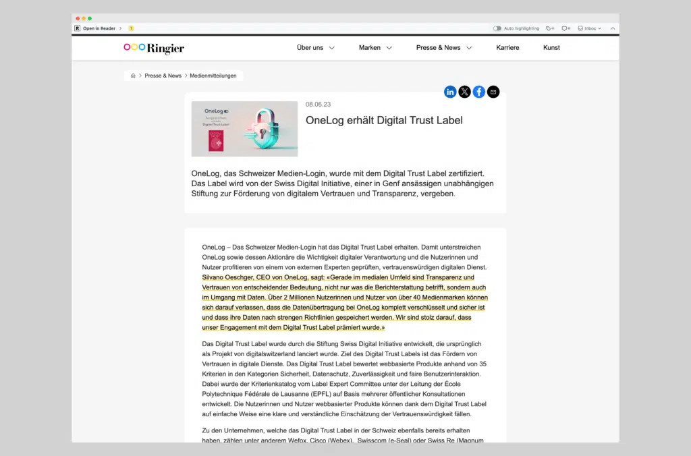691x456 pixels.
Task: Click the yellow highlighted quote by Silvano Oeschger
Action: [345, 302]
